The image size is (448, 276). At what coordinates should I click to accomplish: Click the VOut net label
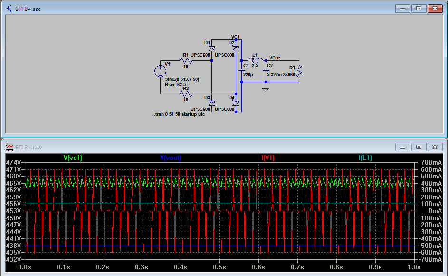pyautogui.click(x=275, y=57)
